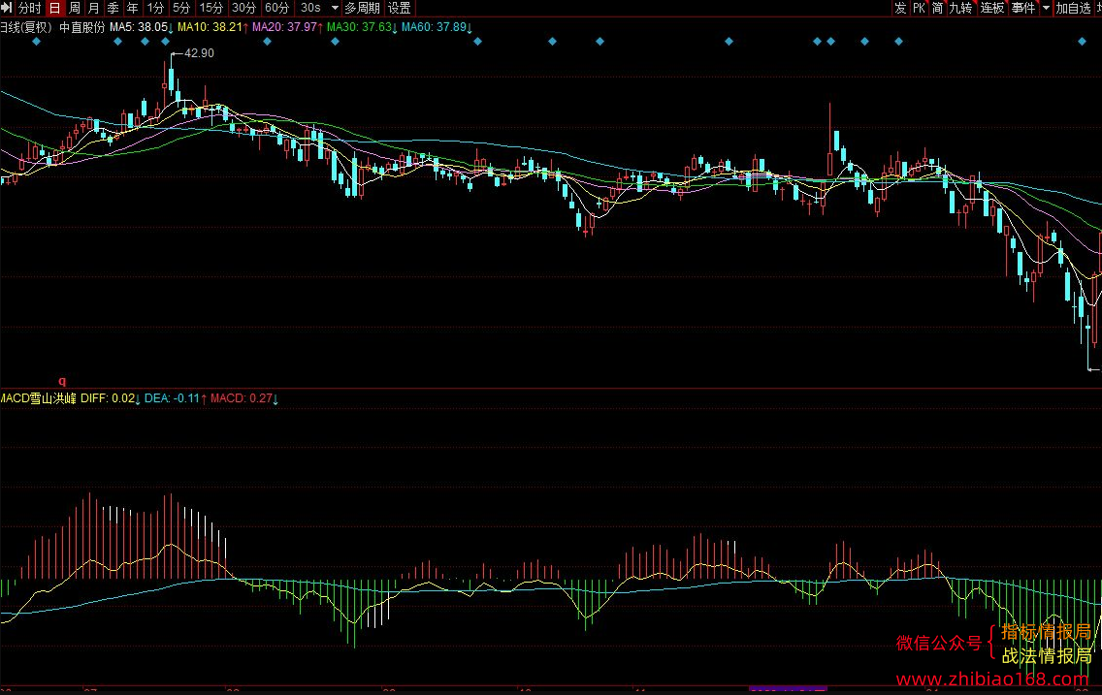Click the red q marker under the candlestick chart
This screenshot has height=695, width=1102.
coord(62,381)
